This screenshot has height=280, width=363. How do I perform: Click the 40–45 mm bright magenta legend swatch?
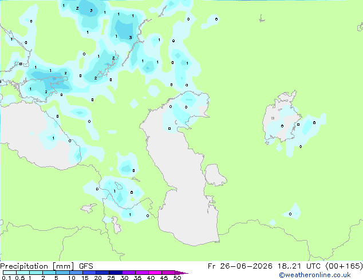[x=155, y=273]
